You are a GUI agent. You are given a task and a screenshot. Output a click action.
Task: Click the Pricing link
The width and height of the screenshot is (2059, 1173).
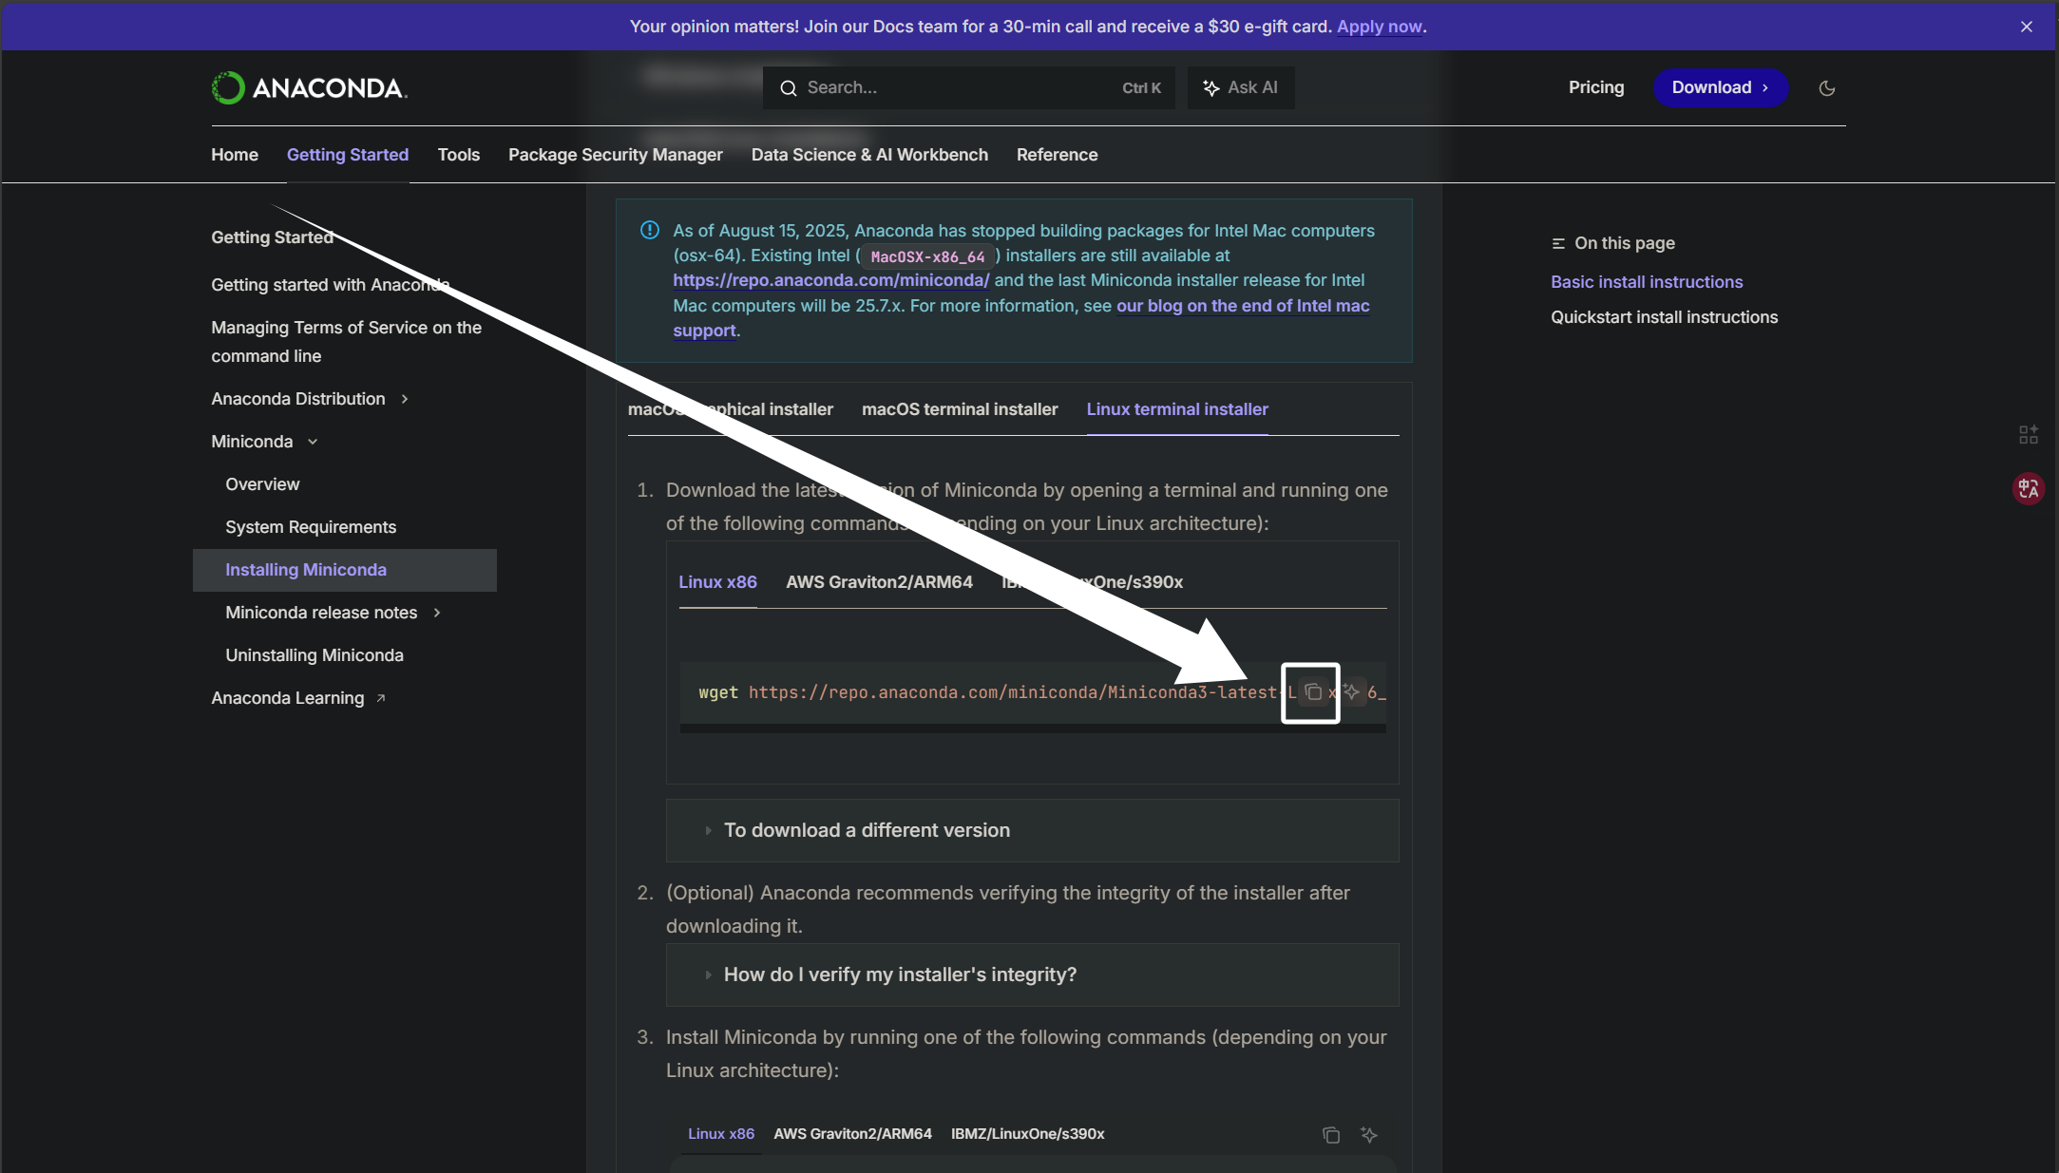coord(1596,87)
